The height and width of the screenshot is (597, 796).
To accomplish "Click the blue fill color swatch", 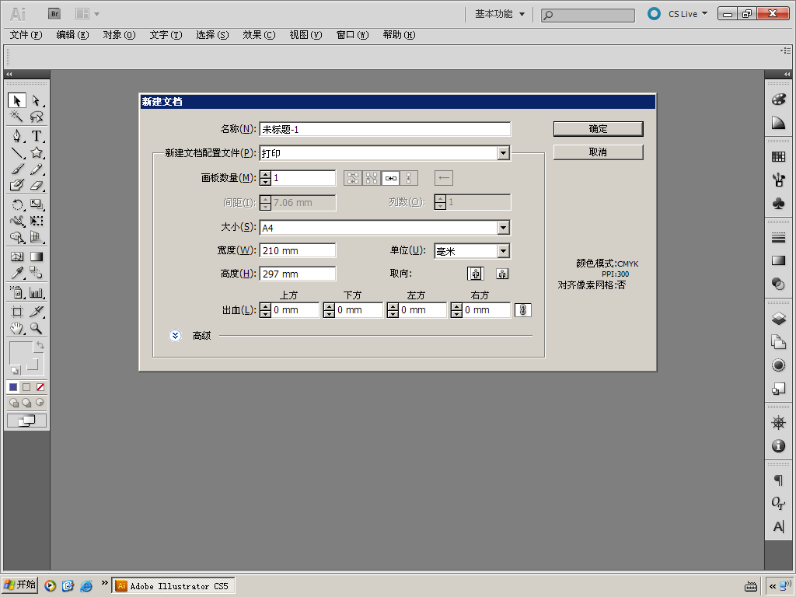I will pos(13,387).
